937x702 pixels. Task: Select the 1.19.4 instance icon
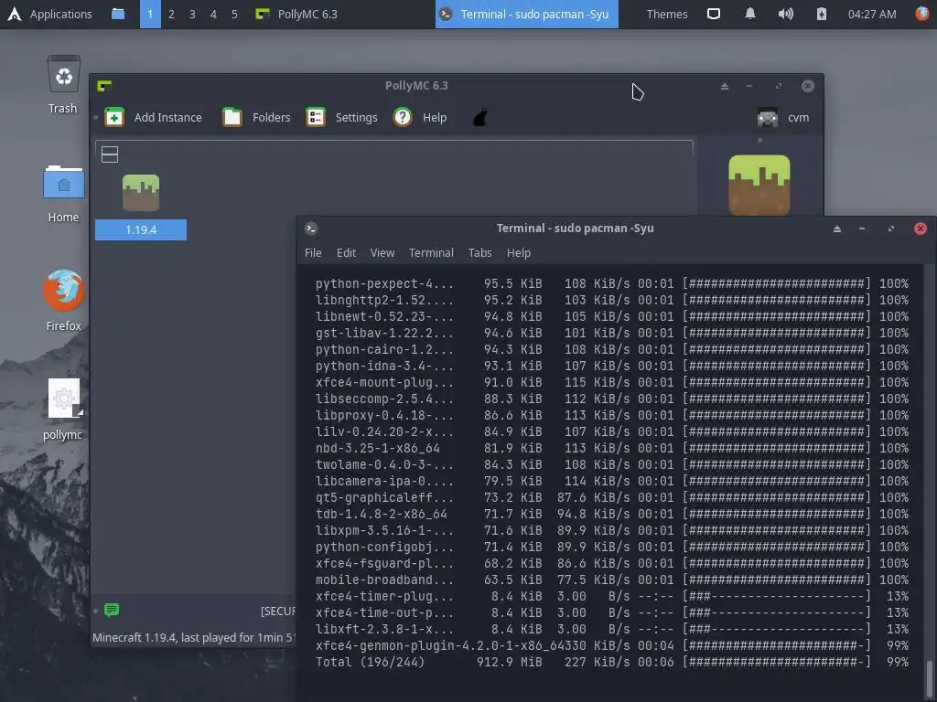point(141,193)
